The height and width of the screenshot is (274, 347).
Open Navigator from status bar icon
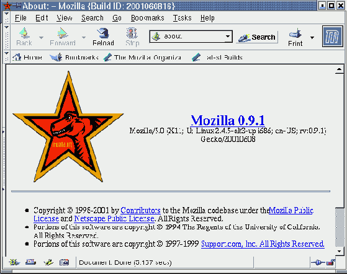click(14, 262)
